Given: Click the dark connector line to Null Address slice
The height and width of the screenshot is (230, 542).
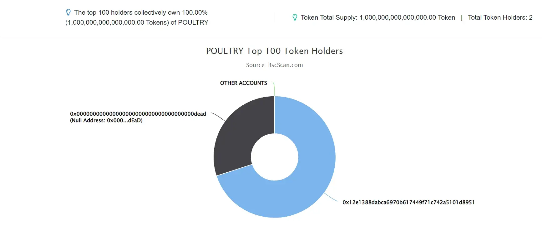Looking at the screenshot, I should (x=218, y=117).
